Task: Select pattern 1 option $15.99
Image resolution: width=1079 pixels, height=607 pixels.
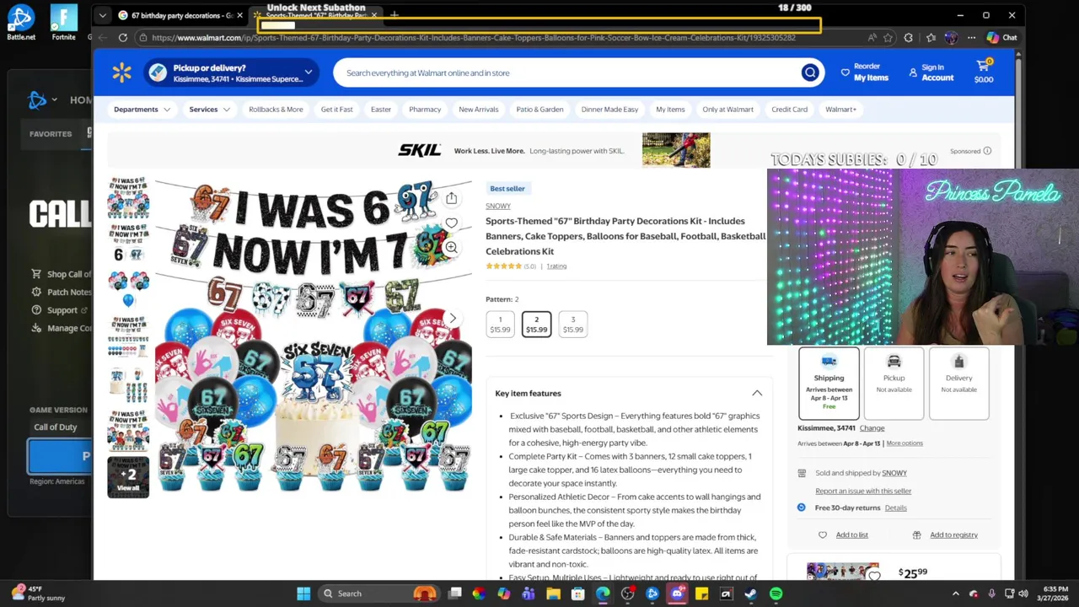Action: point(500,325)
